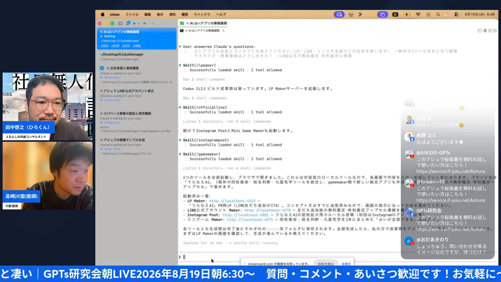
Task: Open the http://localhost:4567 LP Maker link
Action: (232, 201)
